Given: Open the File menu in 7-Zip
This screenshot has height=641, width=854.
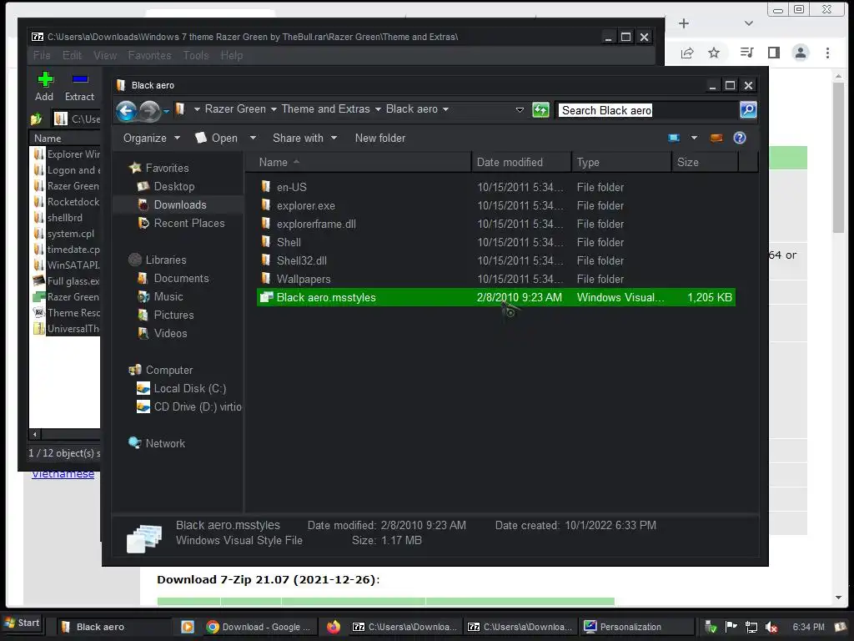Looking at the screenshot, I should tap(42, 55).
